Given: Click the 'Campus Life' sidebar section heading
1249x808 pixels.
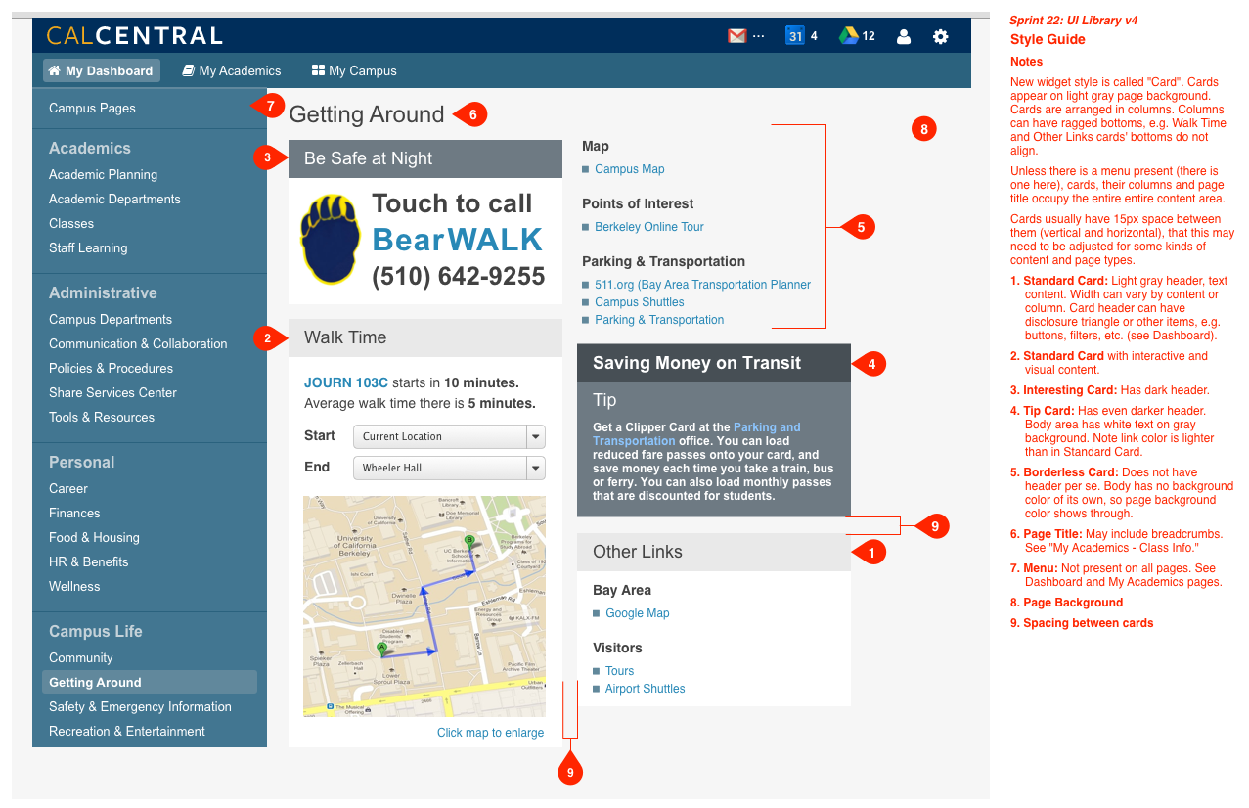Looking at the screenshot, I should [x=96, y=631].
